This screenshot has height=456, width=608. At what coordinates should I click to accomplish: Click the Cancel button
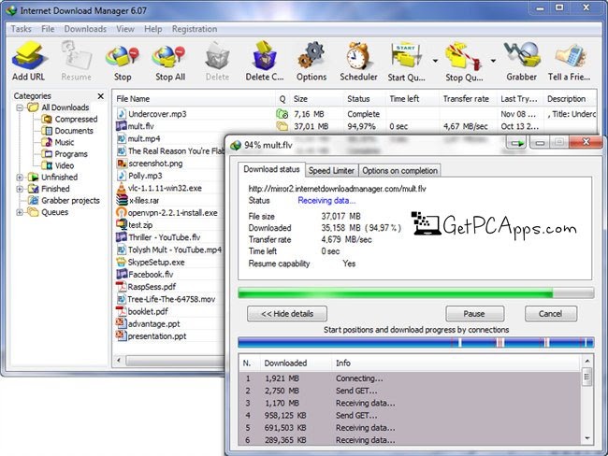[551, 313]
